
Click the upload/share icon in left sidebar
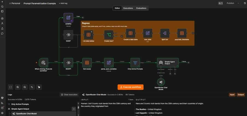click(2, 28)
